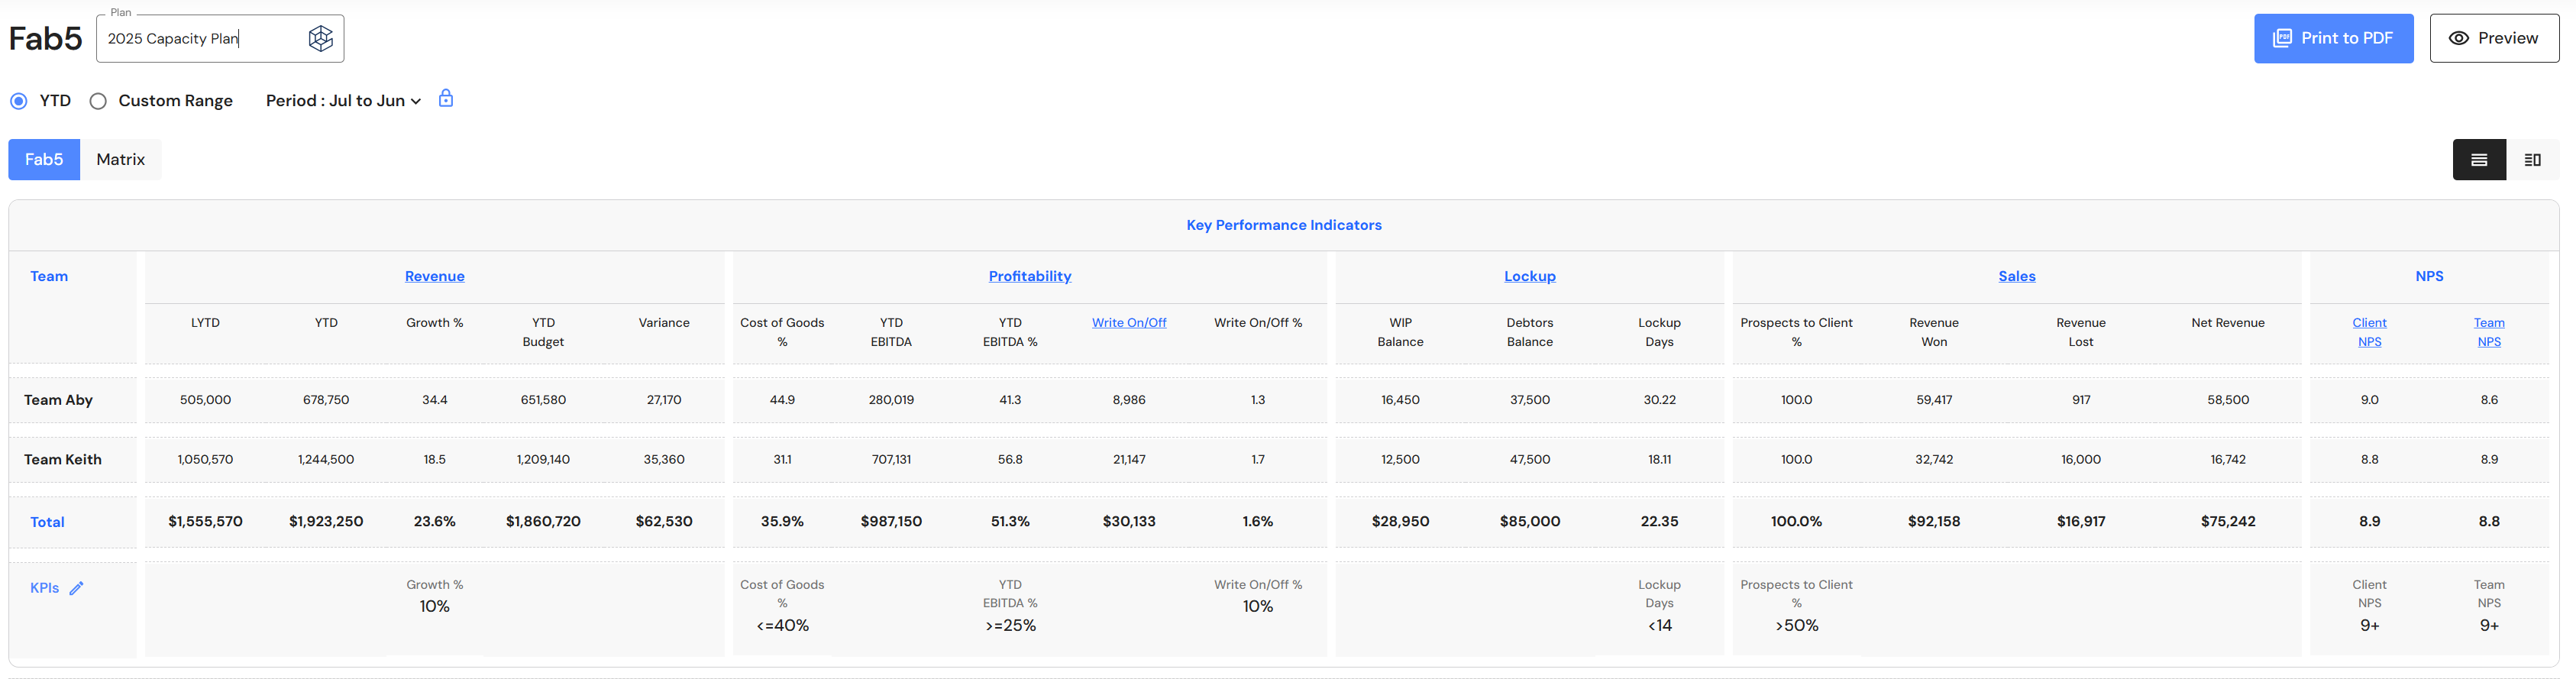The image size is (2576, 679).
Task: Click the Total row label
Action: (x=47, y=522)
